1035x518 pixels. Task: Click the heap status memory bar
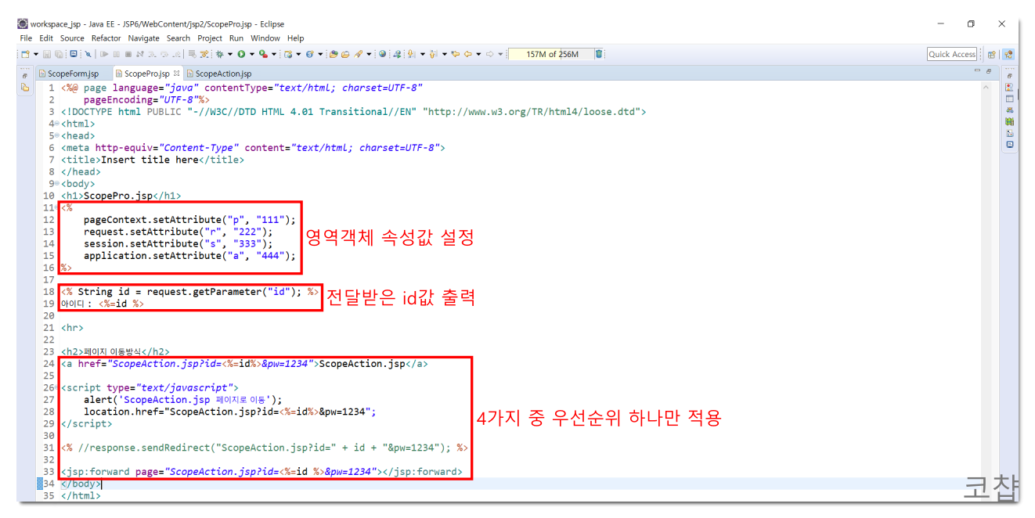click(551, 55)
